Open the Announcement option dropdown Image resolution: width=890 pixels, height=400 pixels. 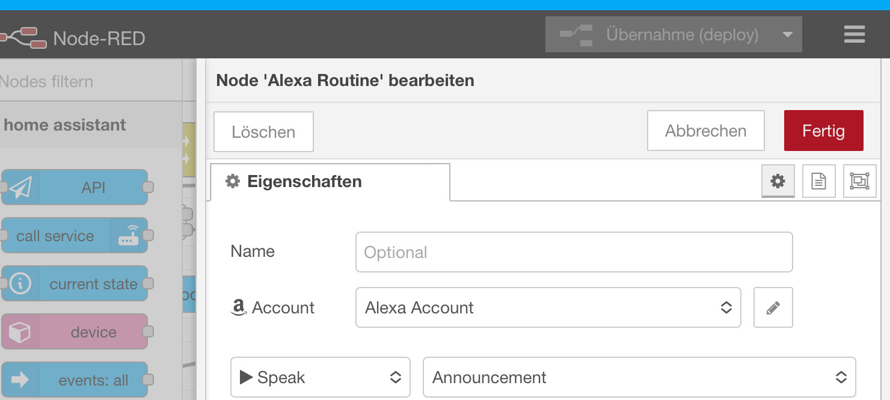(639, 378)
